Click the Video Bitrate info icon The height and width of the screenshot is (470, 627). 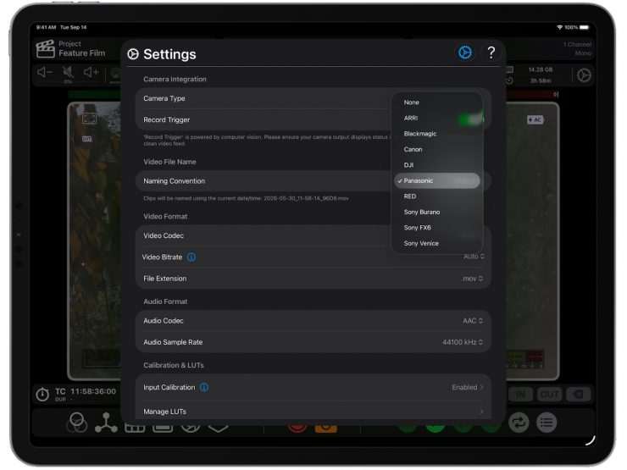pyautogui.click(x=191, y=257)
